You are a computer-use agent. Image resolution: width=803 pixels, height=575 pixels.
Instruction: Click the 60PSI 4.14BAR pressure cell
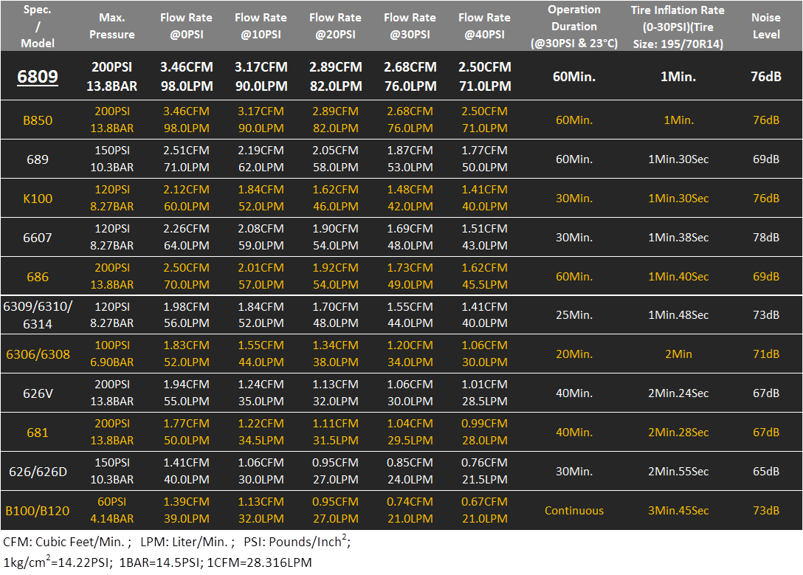(112, 511)
